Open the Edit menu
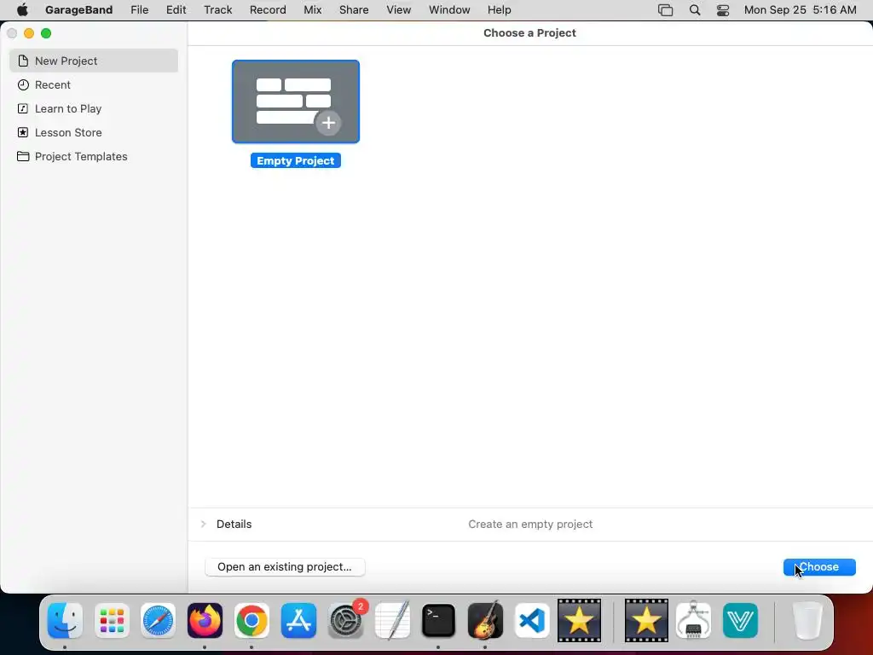This screenshot has width=873, height=655. (176, 10)
